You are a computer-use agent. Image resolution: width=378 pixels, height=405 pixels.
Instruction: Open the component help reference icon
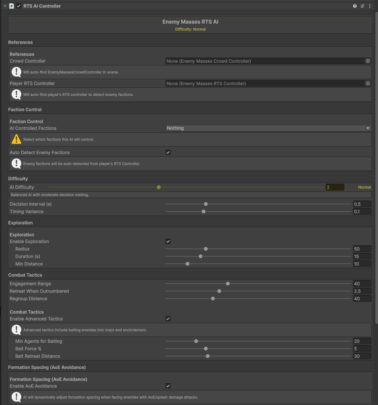[x=355, y=6]
